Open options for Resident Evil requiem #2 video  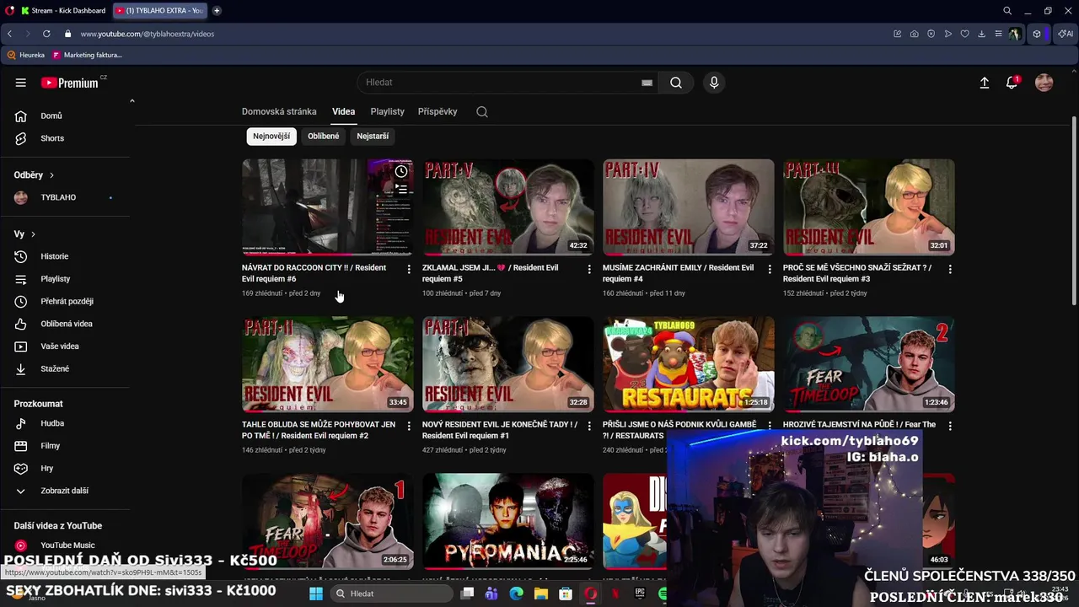coord(409,426)
